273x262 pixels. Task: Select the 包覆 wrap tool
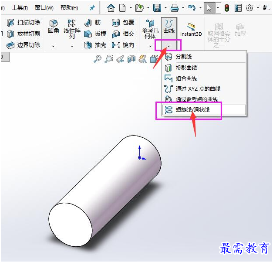pos(123,23)
